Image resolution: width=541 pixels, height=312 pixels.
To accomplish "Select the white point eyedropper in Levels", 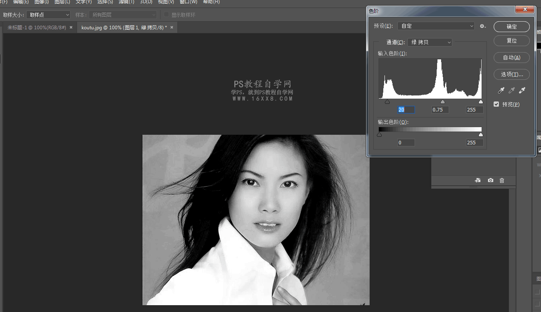I will (x=522, y=91).
